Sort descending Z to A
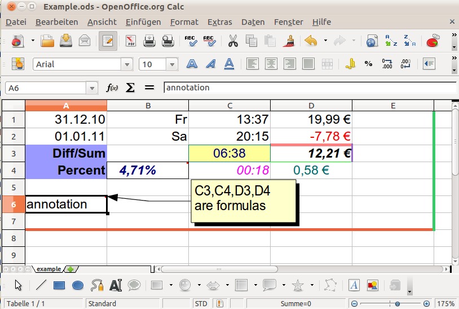 point(409,41)
